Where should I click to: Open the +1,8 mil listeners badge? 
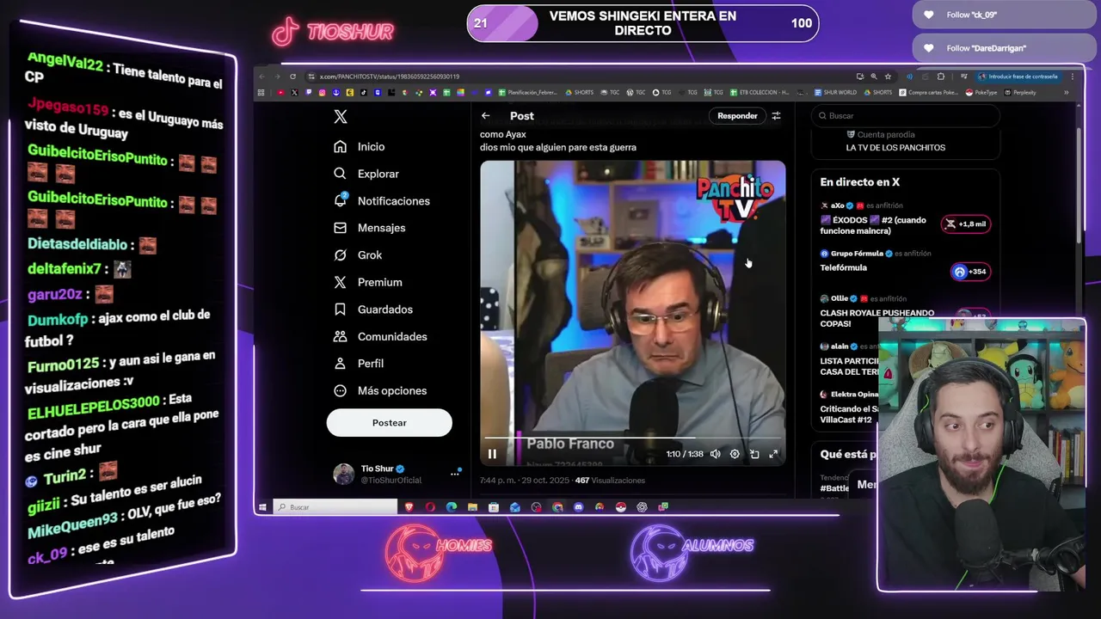click(966, 224)
